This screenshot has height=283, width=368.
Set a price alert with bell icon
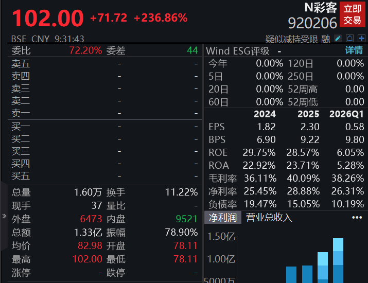pyautogui.click(x=349, y=38)
